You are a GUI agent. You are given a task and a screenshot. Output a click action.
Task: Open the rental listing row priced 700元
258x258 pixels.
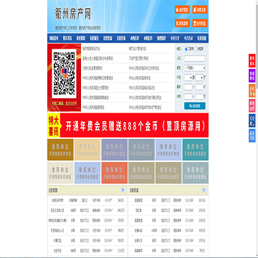click(168, 251)
